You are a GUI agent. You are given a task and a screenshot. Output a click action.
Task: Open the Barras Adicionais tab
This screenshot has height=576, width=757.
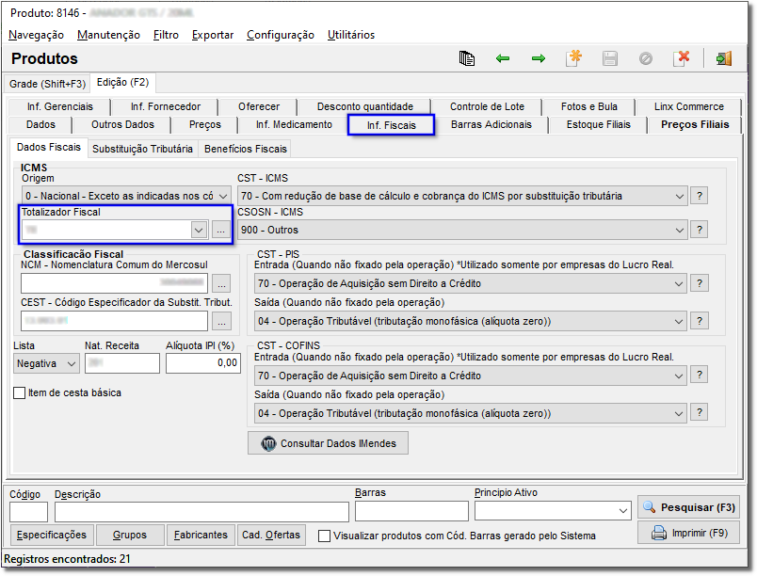(491, 124)
